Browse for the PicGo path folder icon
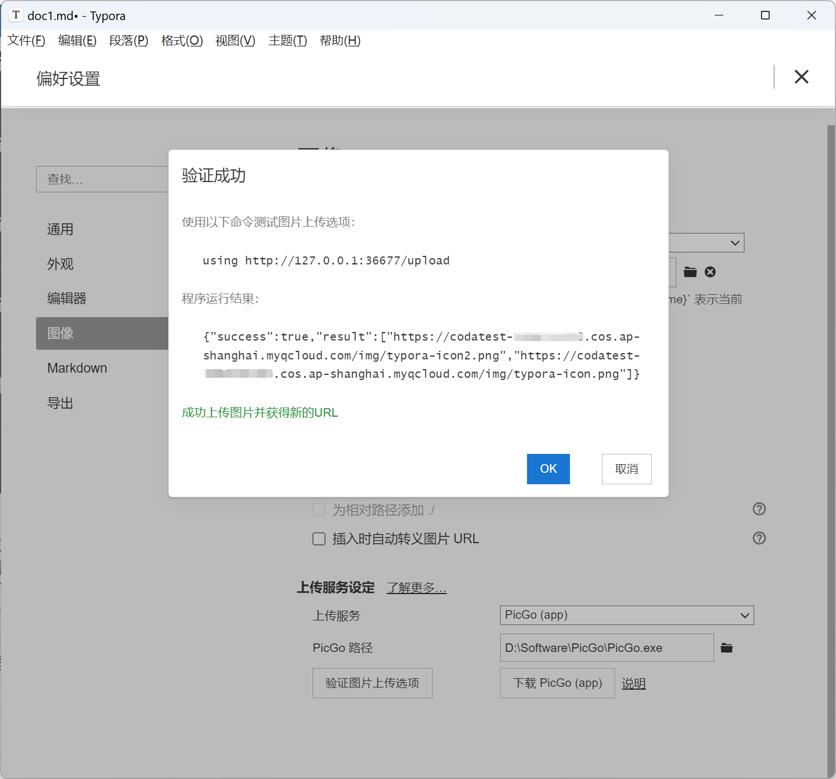The image size is (836, 779). click(727, 648)
